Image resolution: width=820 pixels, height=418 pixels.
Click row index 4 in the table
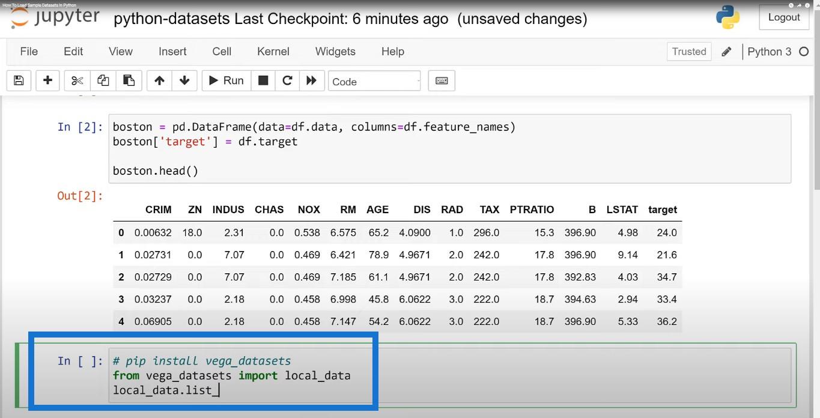pos(121,321)
